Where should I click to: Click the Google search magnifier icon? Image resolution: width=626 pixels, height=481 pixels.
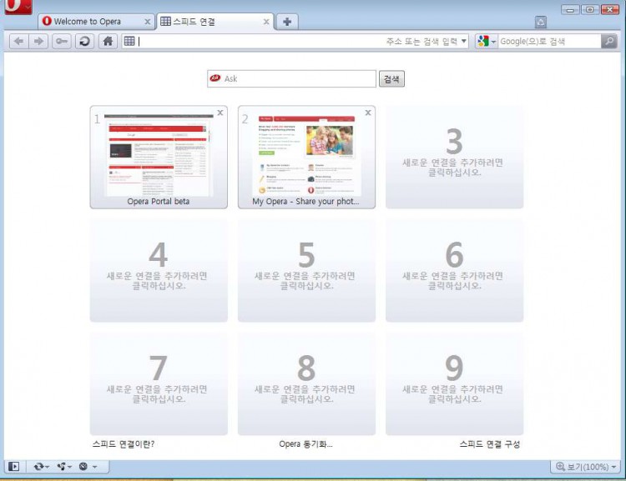(609, 41)
